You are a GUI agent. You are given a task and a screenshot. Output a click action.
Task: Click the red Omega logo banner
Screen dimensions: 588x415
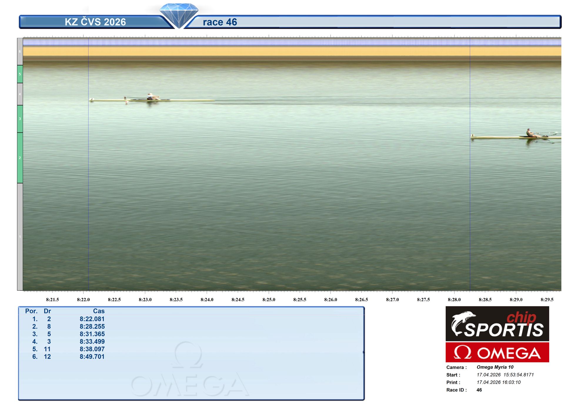[497, 352]
